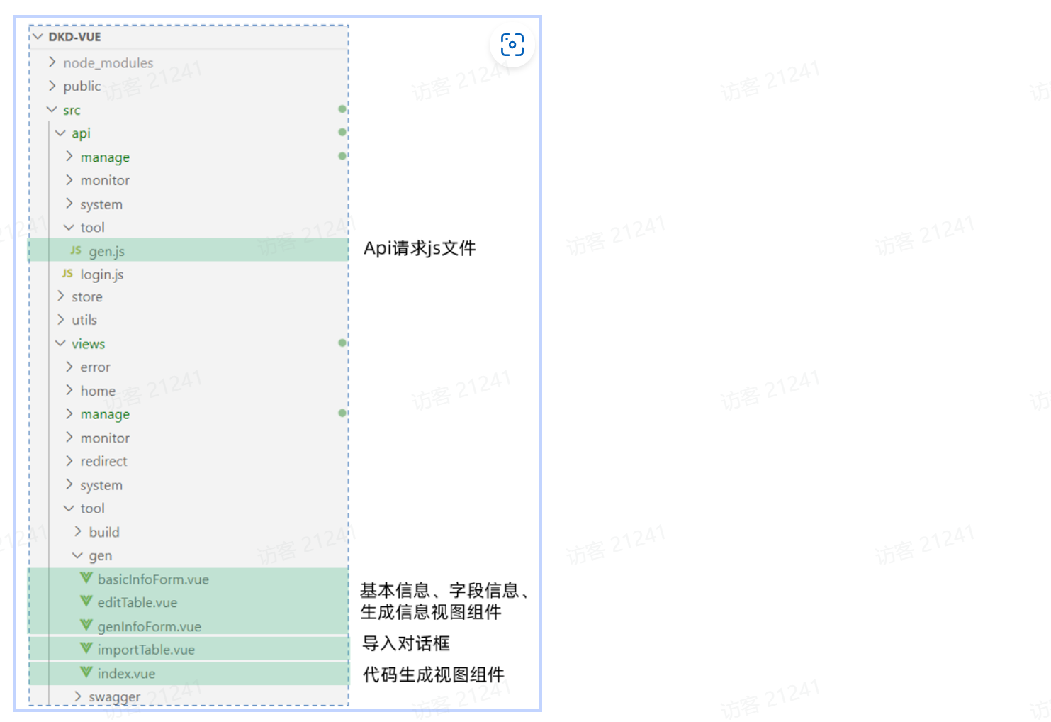The width and height of the screenshot is (1051, 722).
Task: Click the Vue icon beside index.vue
Action: coord(86,672)
